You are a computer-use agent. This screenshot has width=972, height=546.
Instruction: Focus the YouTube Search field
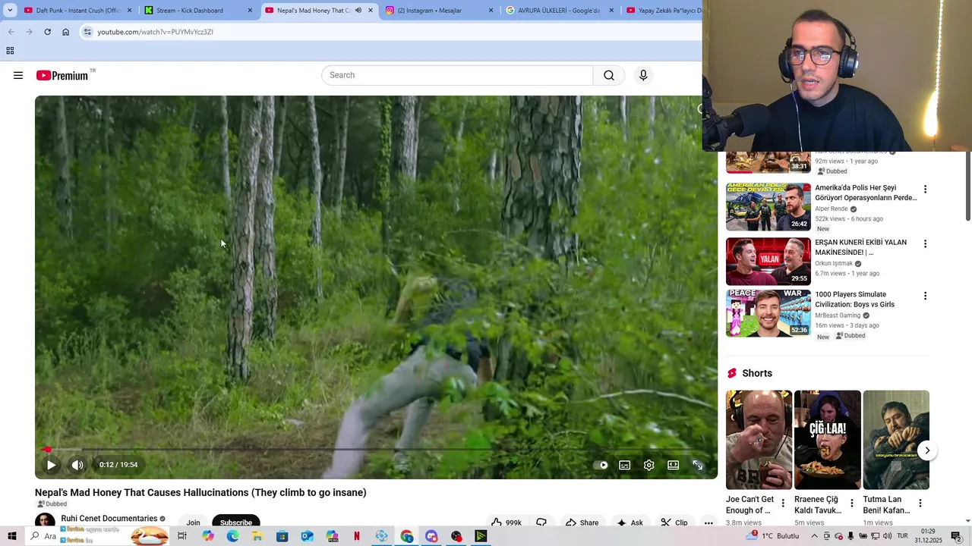(x=457, y=75)
